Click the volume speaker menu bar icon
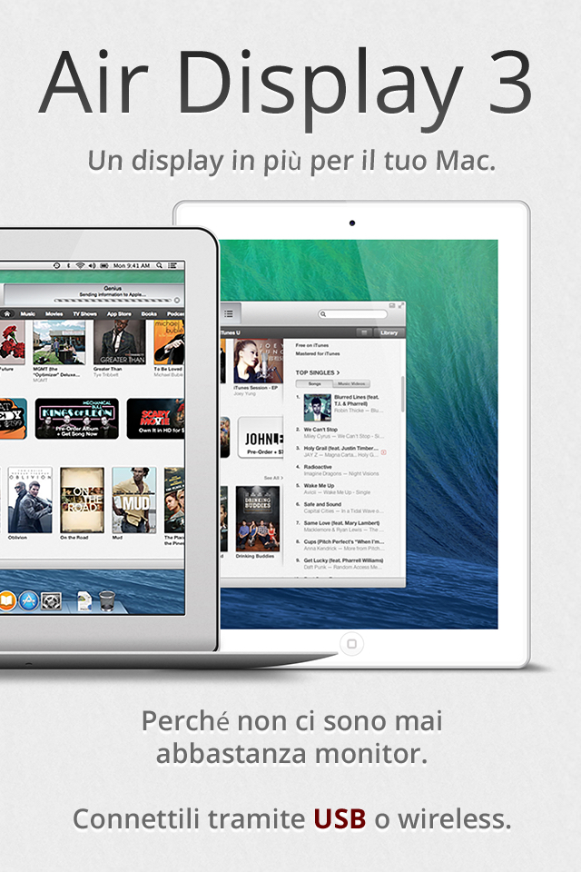Viewport: 581px width, 872px height. coord(92,266)
